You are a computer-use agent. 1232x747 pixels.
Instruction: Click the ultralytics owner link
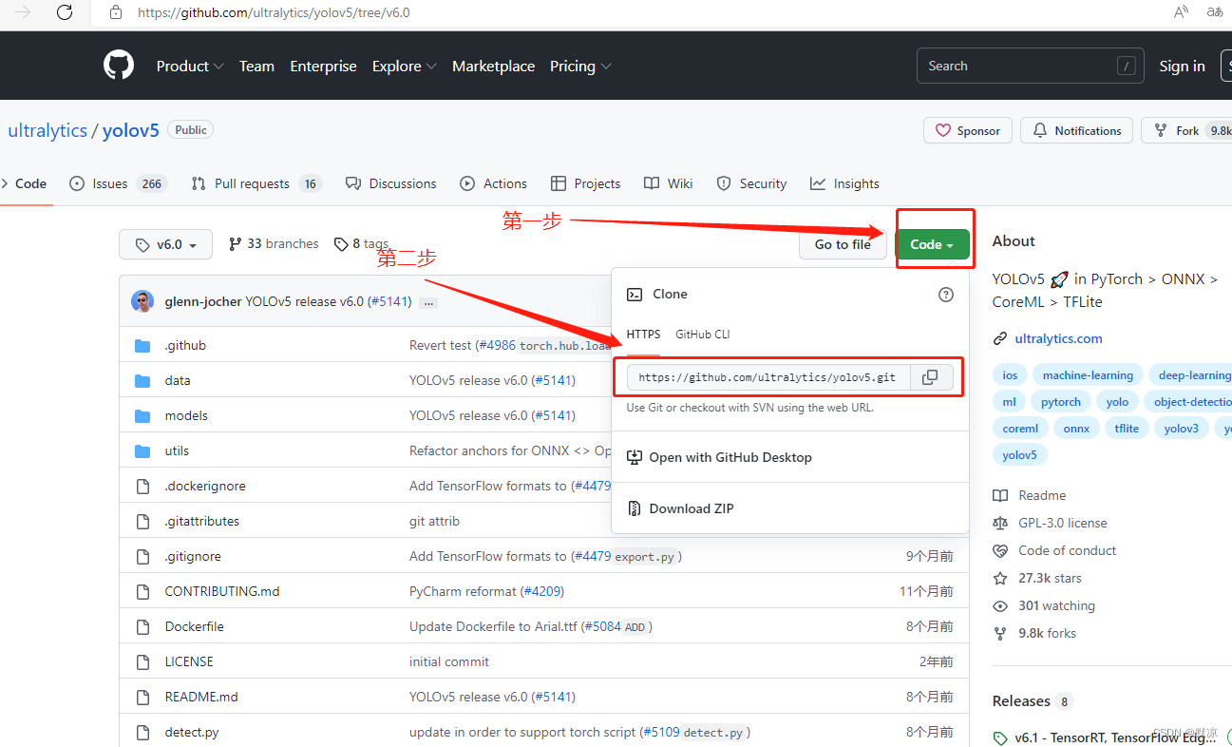click(x=47, y=131)
